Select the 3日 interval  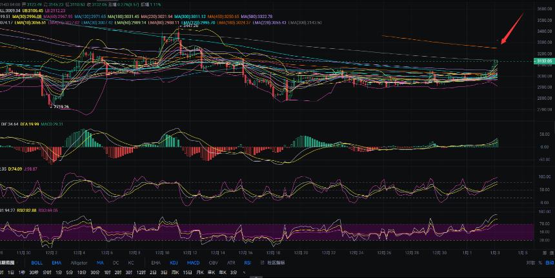164,272
